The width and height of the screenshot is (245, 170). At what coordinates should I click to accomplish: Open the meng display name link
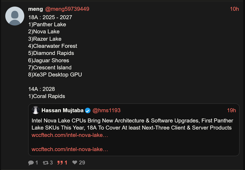(35, 9)
